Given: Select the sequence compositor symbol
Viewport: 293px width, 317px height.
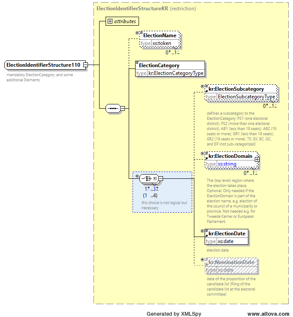Looking at the screenshot, I should click(113, 108).
